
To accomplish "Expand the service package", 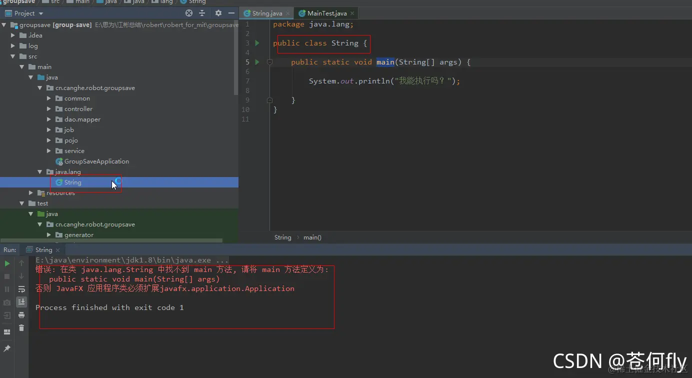I will click(x=49, y=151).
